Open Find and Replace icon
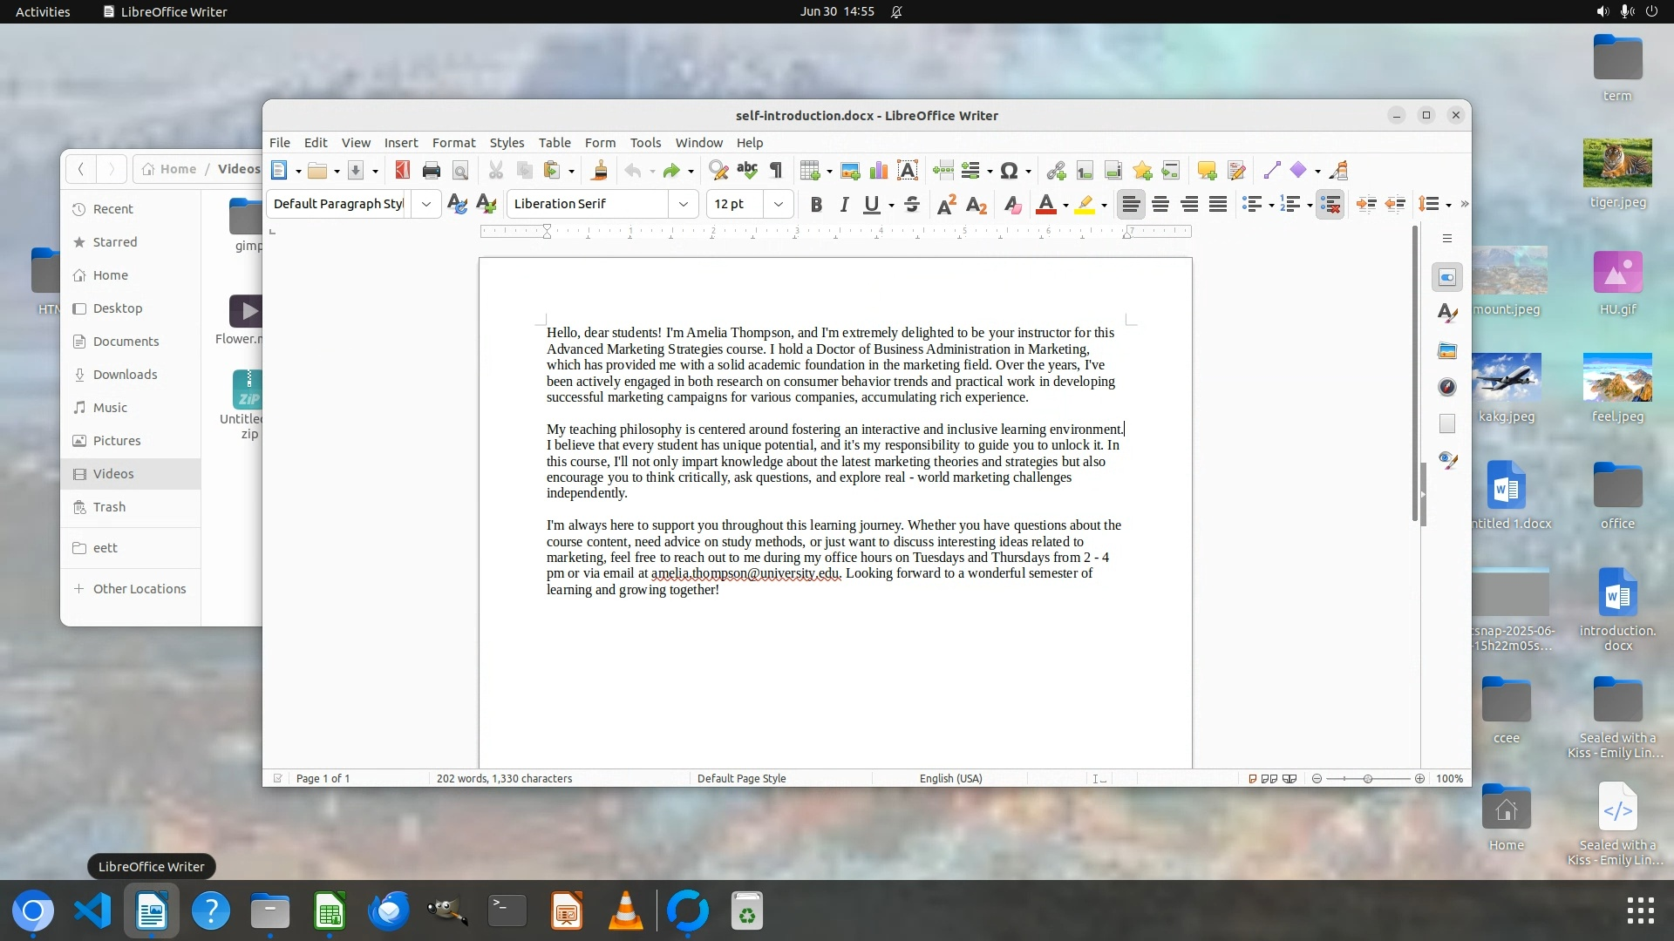 [718, 171]
